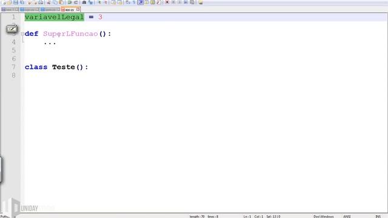The height and width of the screenshot is (218, 388).
Task: Play back the recorded macro icon
Action: [179, 2]
